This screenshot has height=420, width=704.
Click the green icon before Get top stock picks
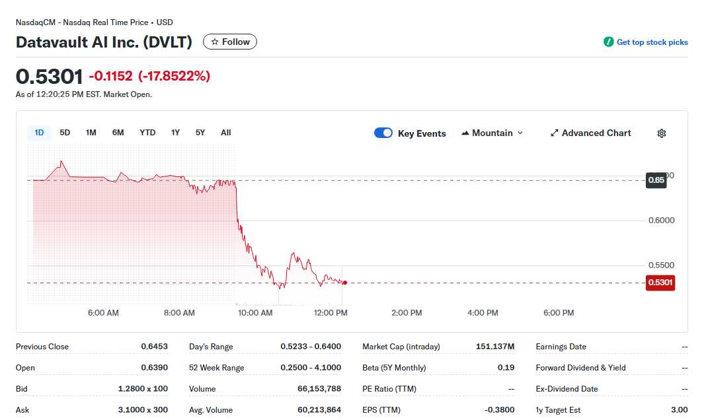607,42
